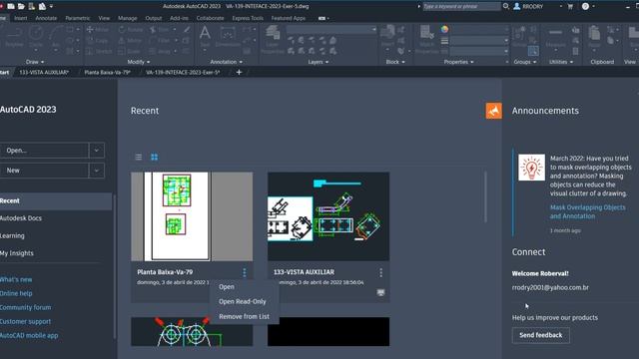Viewport: 639px width, 359px height.
Task: Click Match Properties icon
Action: (x=426, y=40)
